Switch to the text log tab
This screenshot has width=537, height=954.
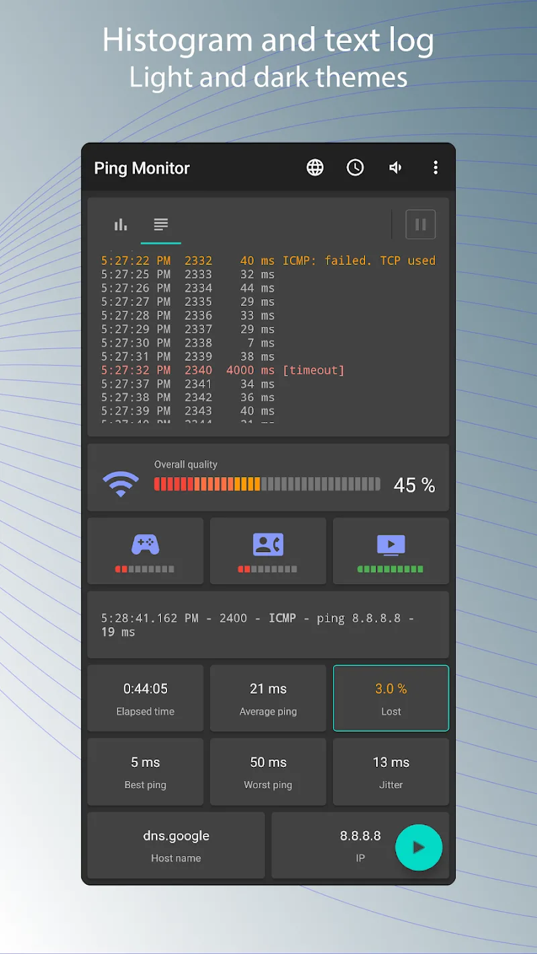[x=160, y=225]
